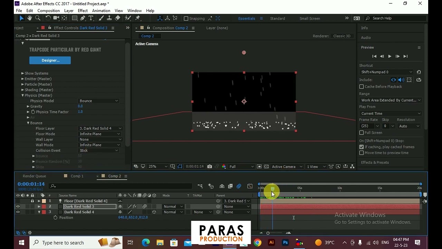The width and height of the screenshot is (442, 249).
Task: Select the Zoom magnifier tool
Action: click(x=38, y=18)
